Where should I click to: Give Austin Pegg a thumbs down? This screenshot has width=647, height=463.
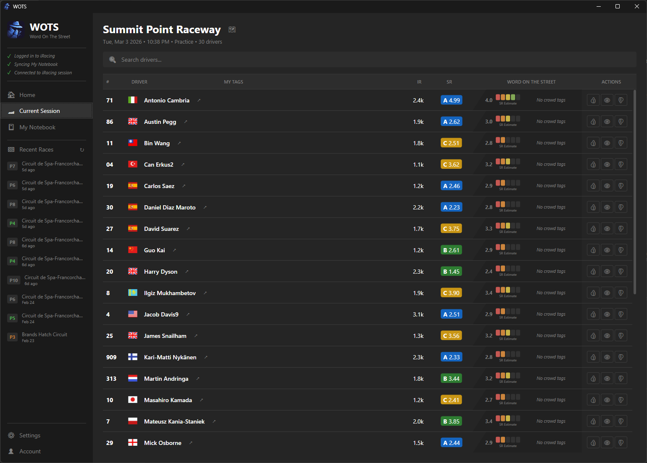[621, 122]
